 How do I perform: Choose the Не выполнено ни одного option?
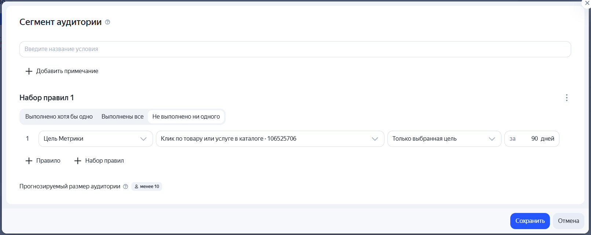pos(186,117)
